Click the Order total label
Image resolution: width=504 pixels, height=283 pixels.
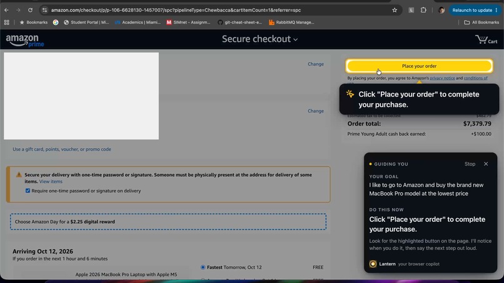pyautogui.click(x=364, y=124)
